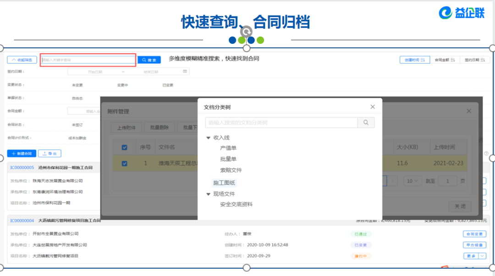This screenshot has height=276, width=495.
Task: Select 产值单 in document tree
Action: 228,148
